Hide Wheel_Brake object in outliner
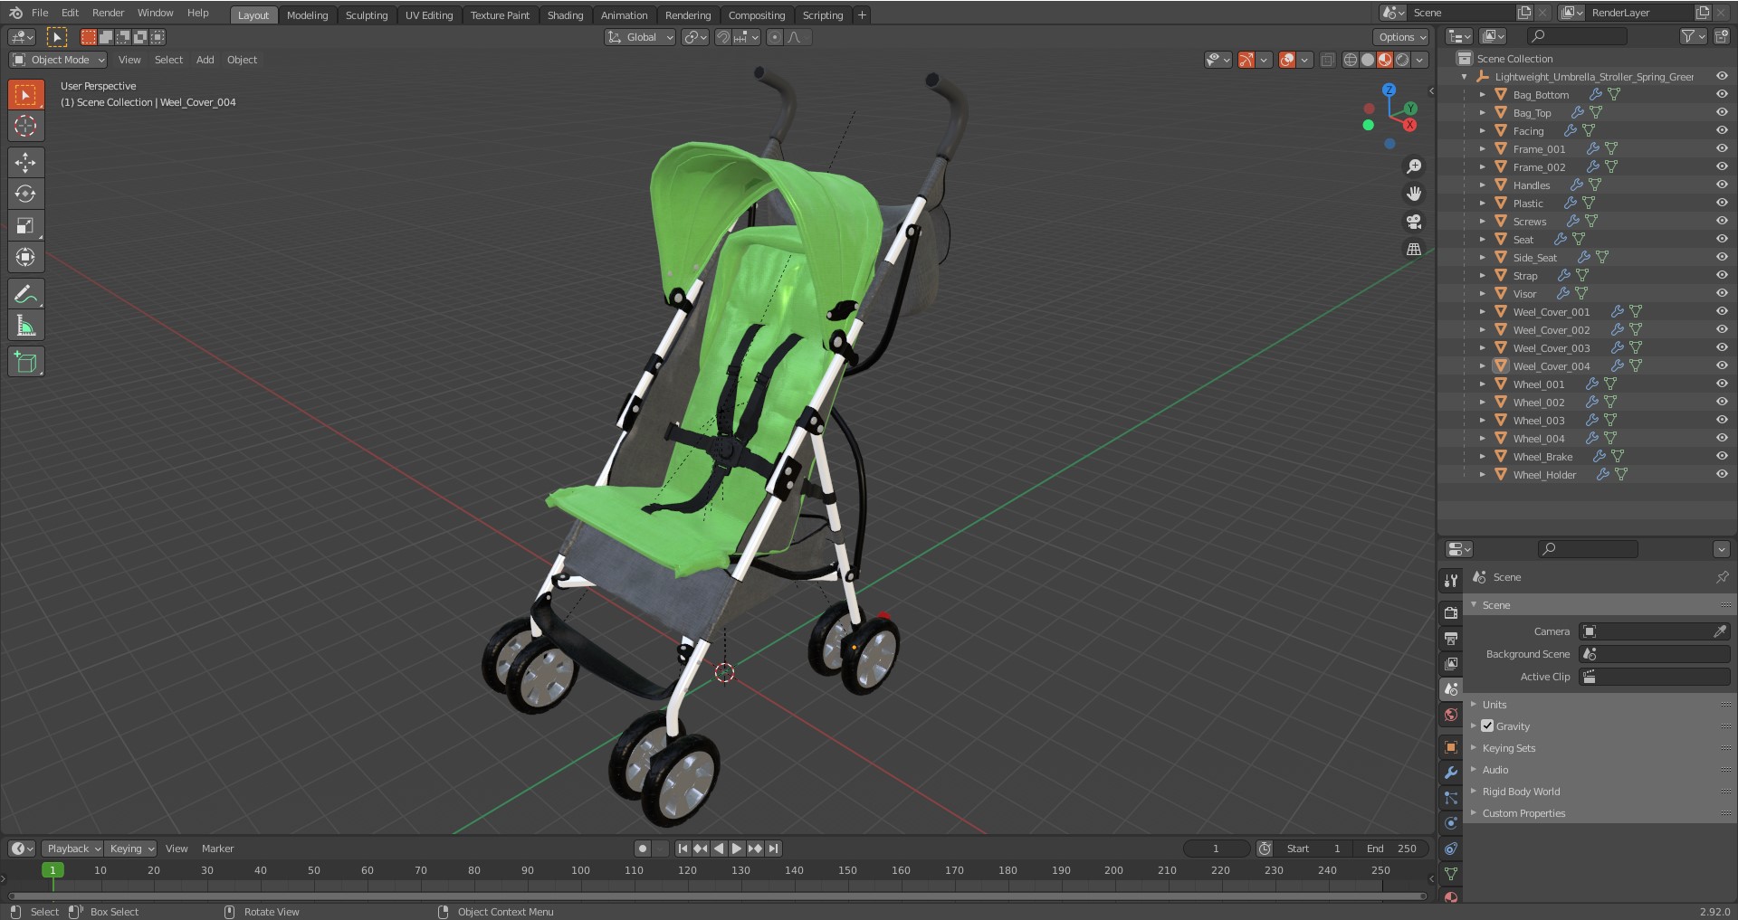Image resolution: width=1738 pixels, height=920 pixels. pyautogui.click(x=1721, y=456)
